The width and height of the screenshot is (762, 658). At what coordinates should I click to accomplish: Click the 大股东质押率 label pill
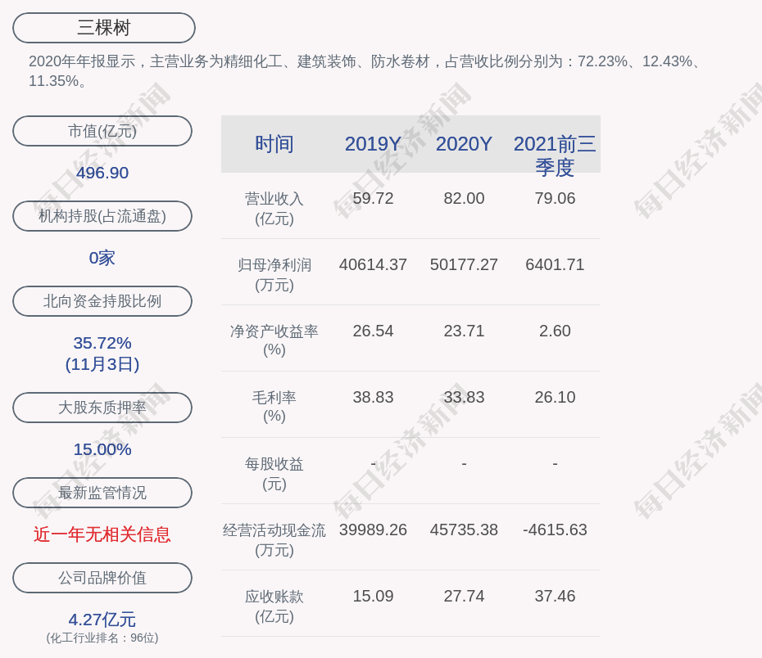(x=102, y=408)
